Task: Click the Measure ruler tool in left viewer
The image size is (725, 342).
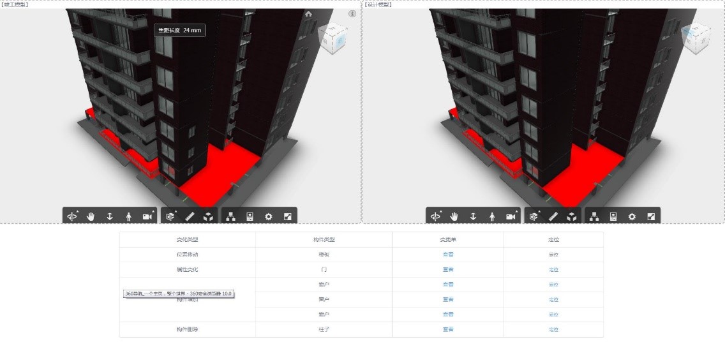Action: click(x=190, y=216)
